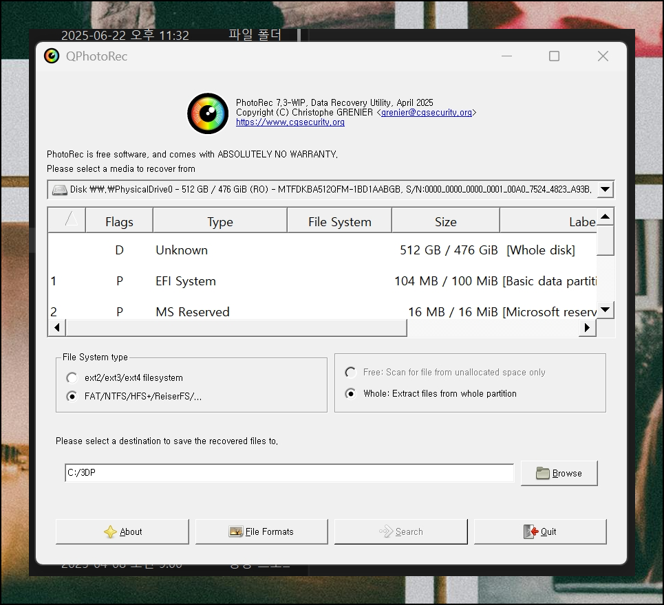Click the [Basic data partition label cell
Viewport: 664px width, 605px height.
pyautogui.click(x=549, y=281)
